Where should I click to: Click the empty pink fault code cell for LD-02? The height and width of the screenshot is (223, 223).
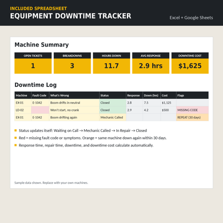40,110
